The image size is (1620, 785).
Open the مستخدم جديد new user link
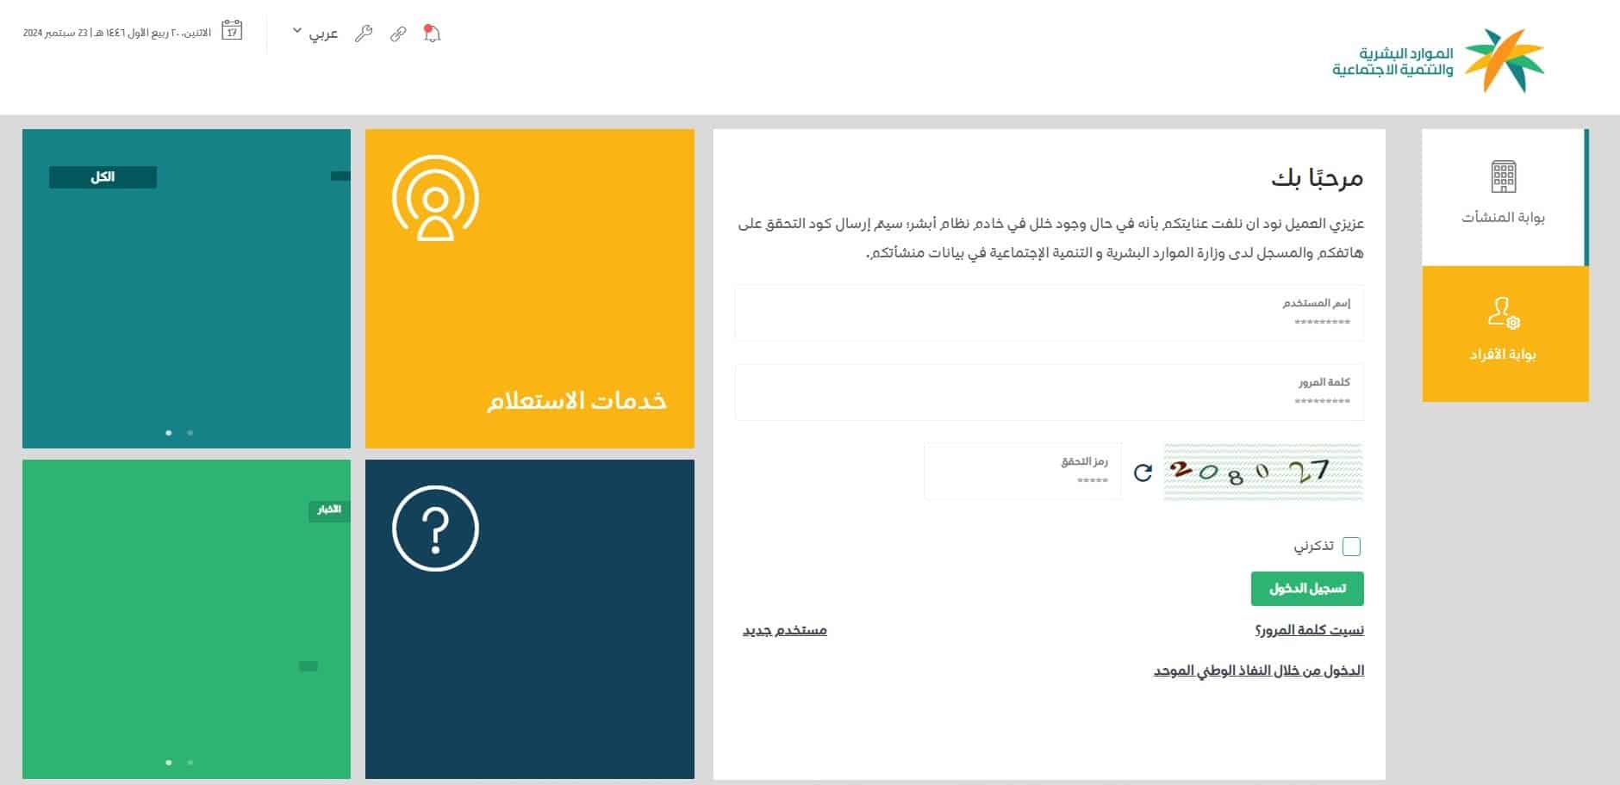[785, 630]
